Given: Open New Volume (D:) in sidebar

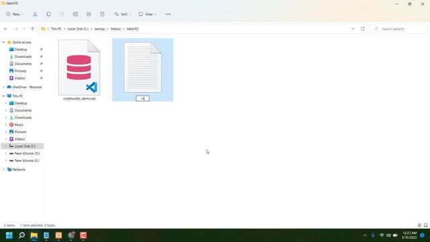Looking at the screenshot, I should click(x=27, y=153).
